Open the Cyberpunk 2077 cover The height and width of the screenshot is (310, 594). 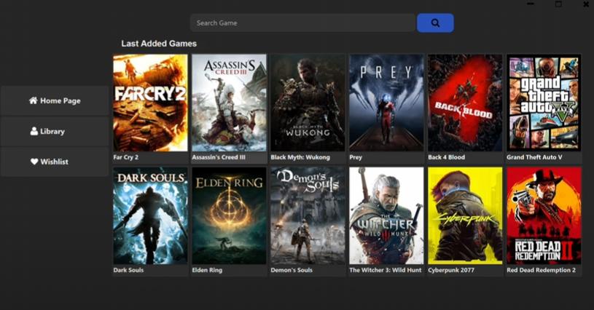tap(465, 215)
